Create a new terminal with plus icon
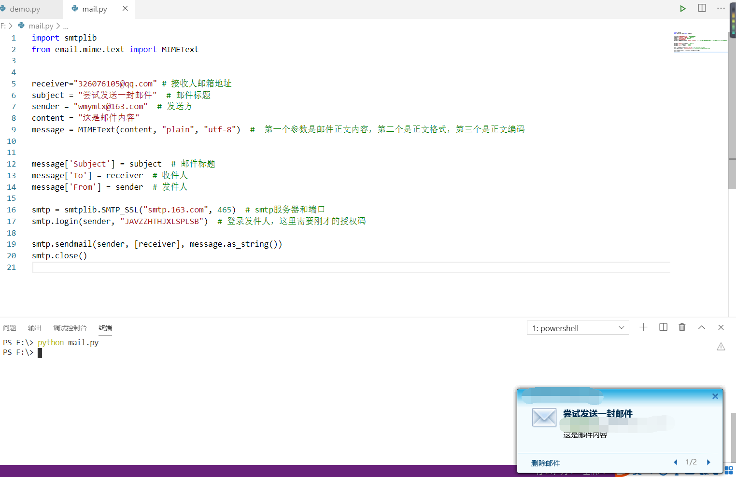 [x=643, y=327]
